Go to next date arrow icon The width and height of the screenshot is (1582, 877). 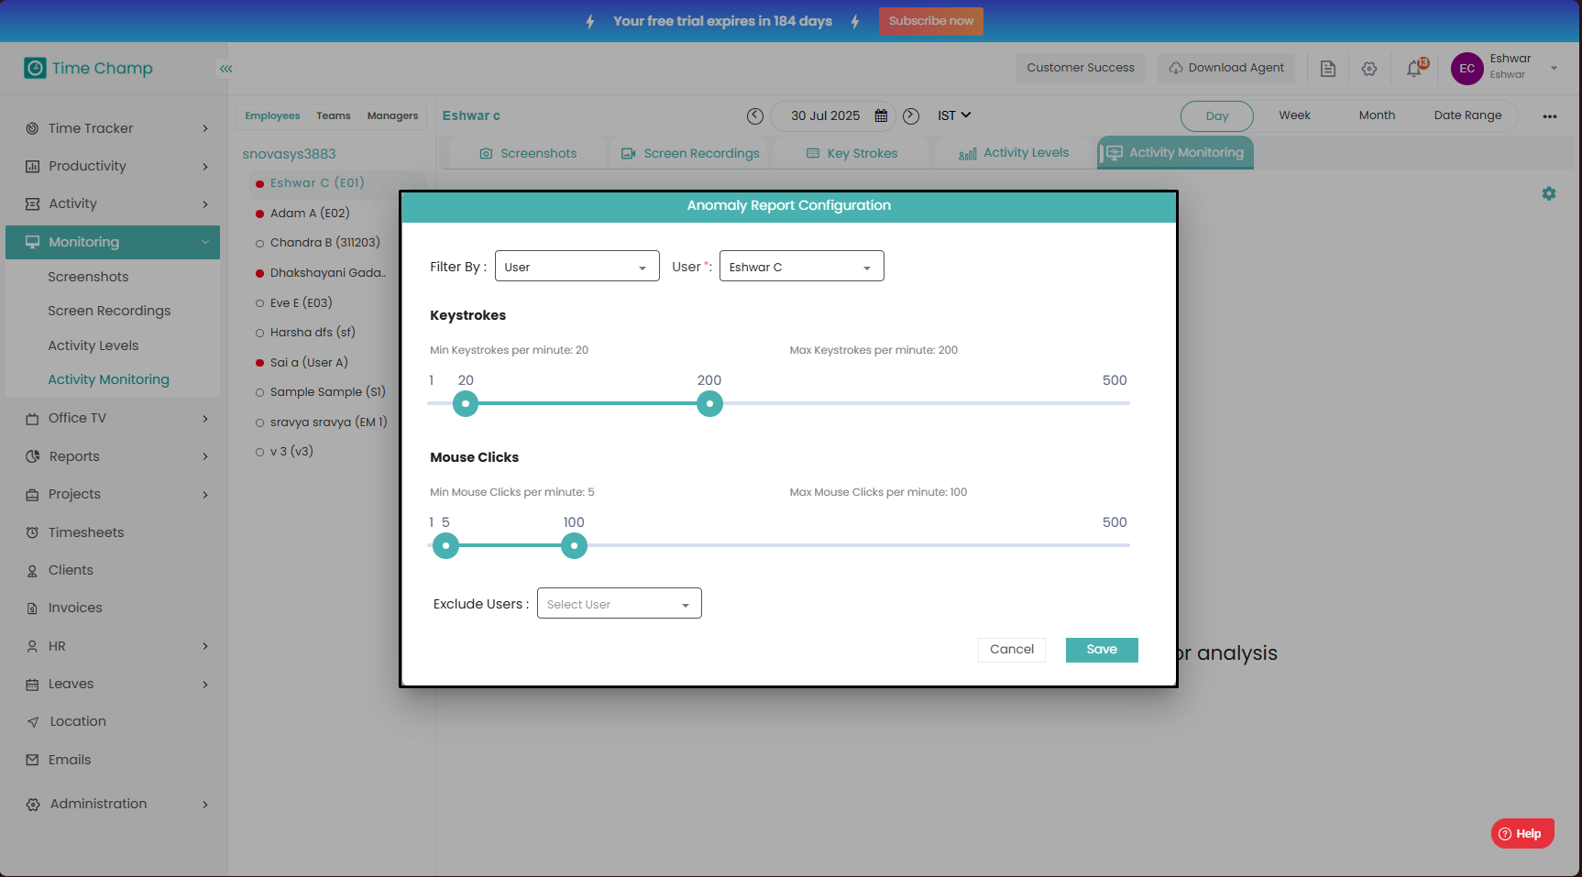pos(911,116)
